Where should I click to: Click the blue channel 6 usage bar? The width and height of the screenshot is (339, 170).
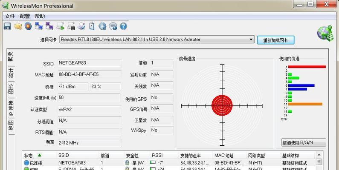click(301, 85)
